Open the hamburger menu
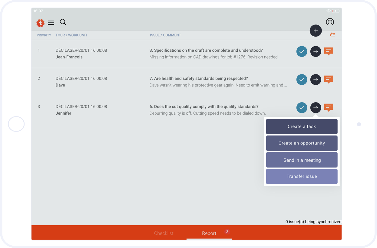Viewport: 377px width, 248px height. pos(51,23)
